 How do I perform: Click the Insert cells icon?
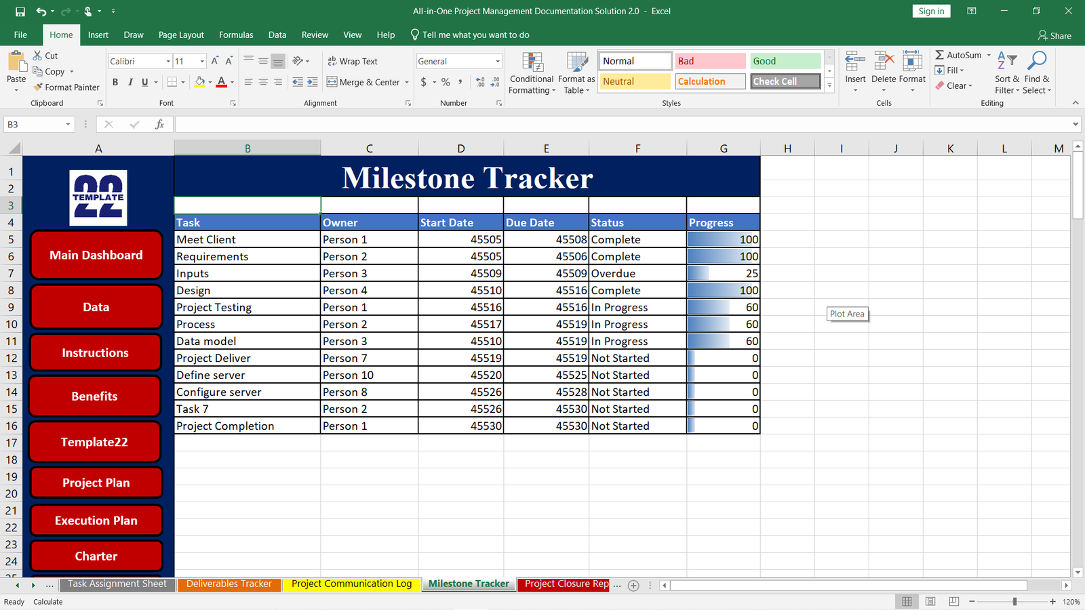[x=855, y=61]
